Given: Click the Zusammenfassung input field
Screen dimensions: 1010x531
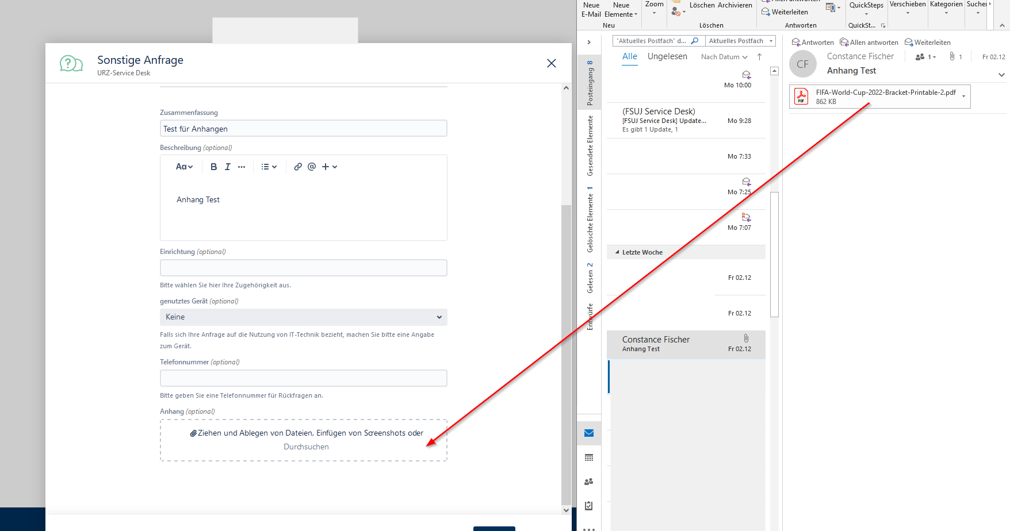Looking at the screenshot, I should 304,129.
